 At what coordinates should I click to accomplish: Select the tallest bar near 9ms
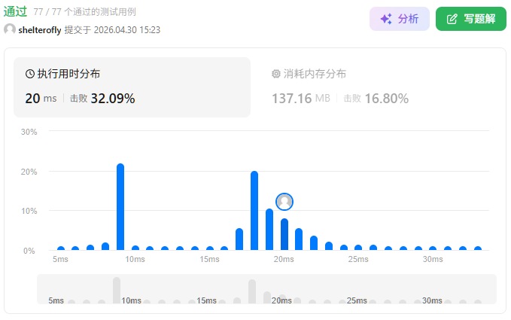120,207
